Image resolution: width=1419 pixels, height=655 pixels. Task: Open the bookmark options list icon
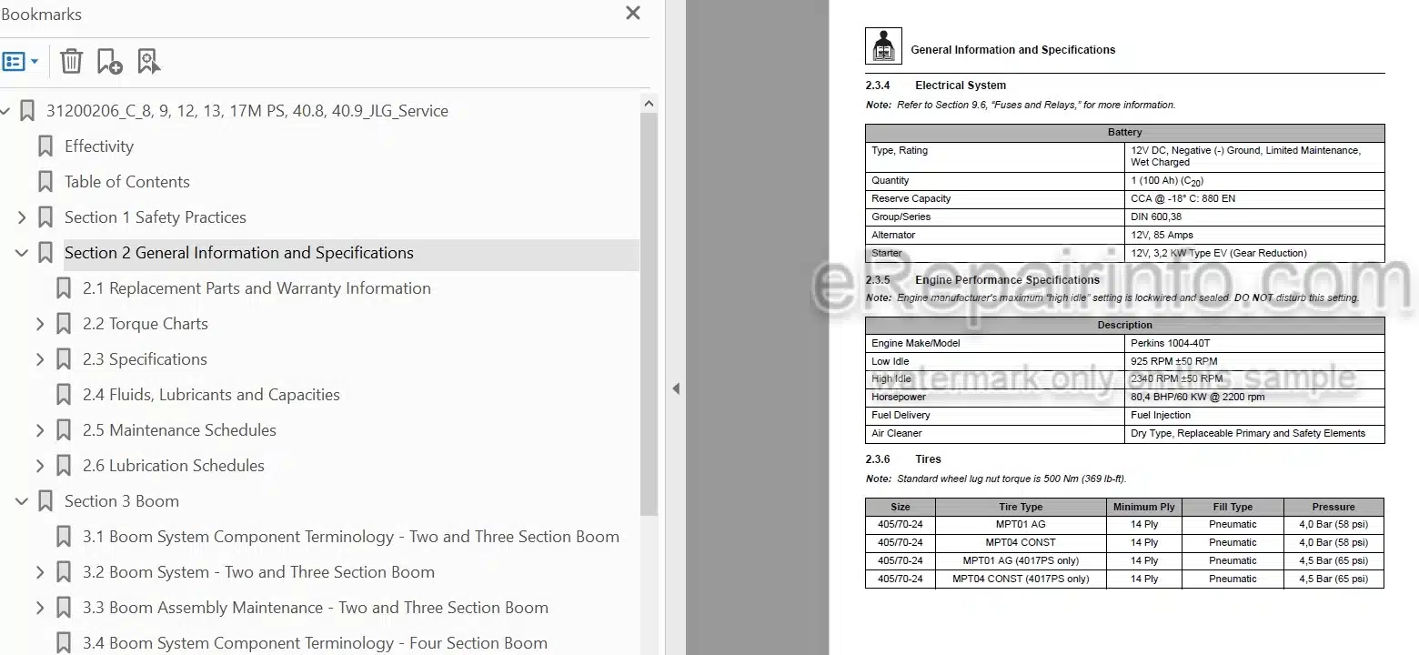tap(15, 62)
